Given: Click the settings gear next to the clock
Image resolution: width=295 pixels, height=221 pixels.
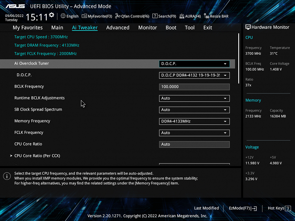Looking at the screenshot, I should [51, 15].
